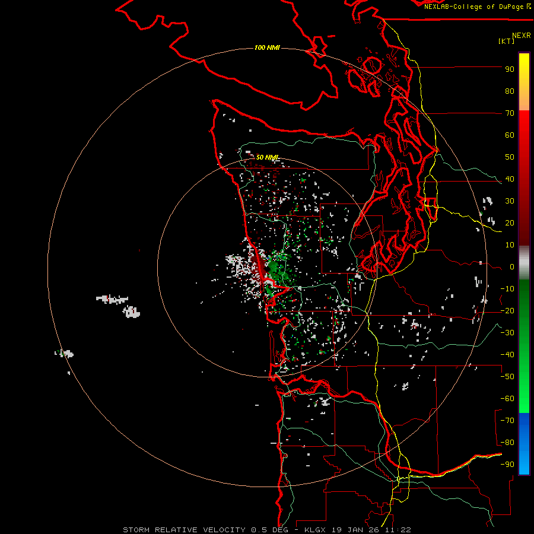534x534 pixels.
Task: Click the -60 value on the velocity scale
Action: point(507,399)
